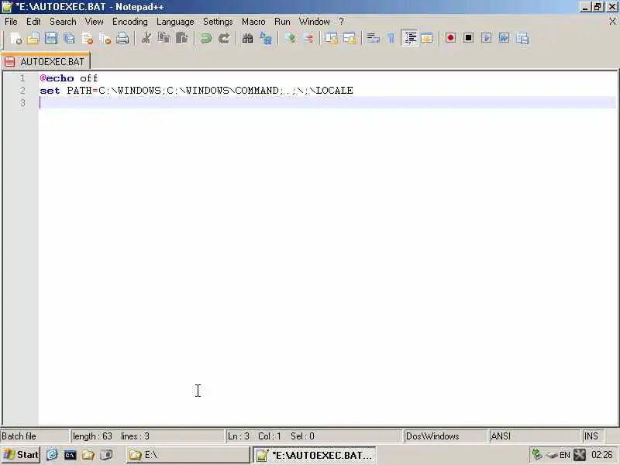Viewport: 620px width, 465px height.
Task: Open the Settings menu
Action: click(218, 22)
